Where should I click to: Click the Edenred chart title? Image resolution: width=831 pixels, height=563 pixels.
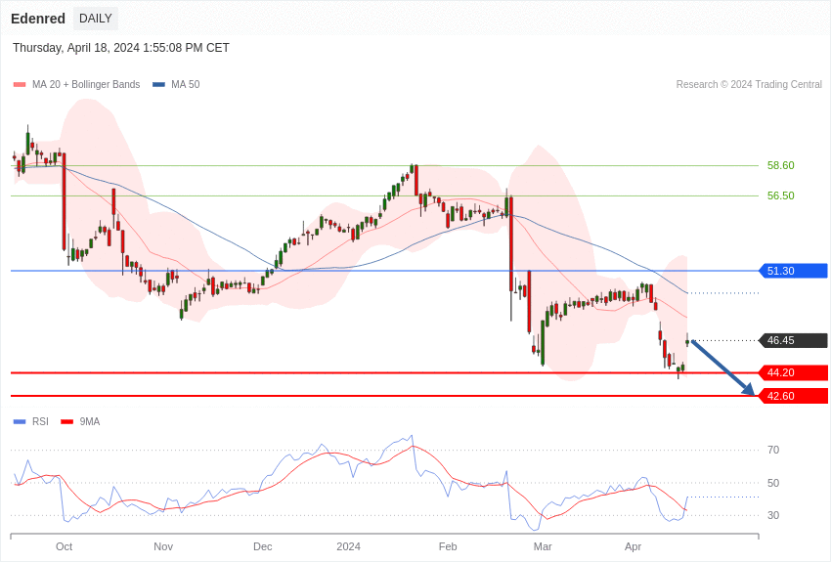coord(38,19)
